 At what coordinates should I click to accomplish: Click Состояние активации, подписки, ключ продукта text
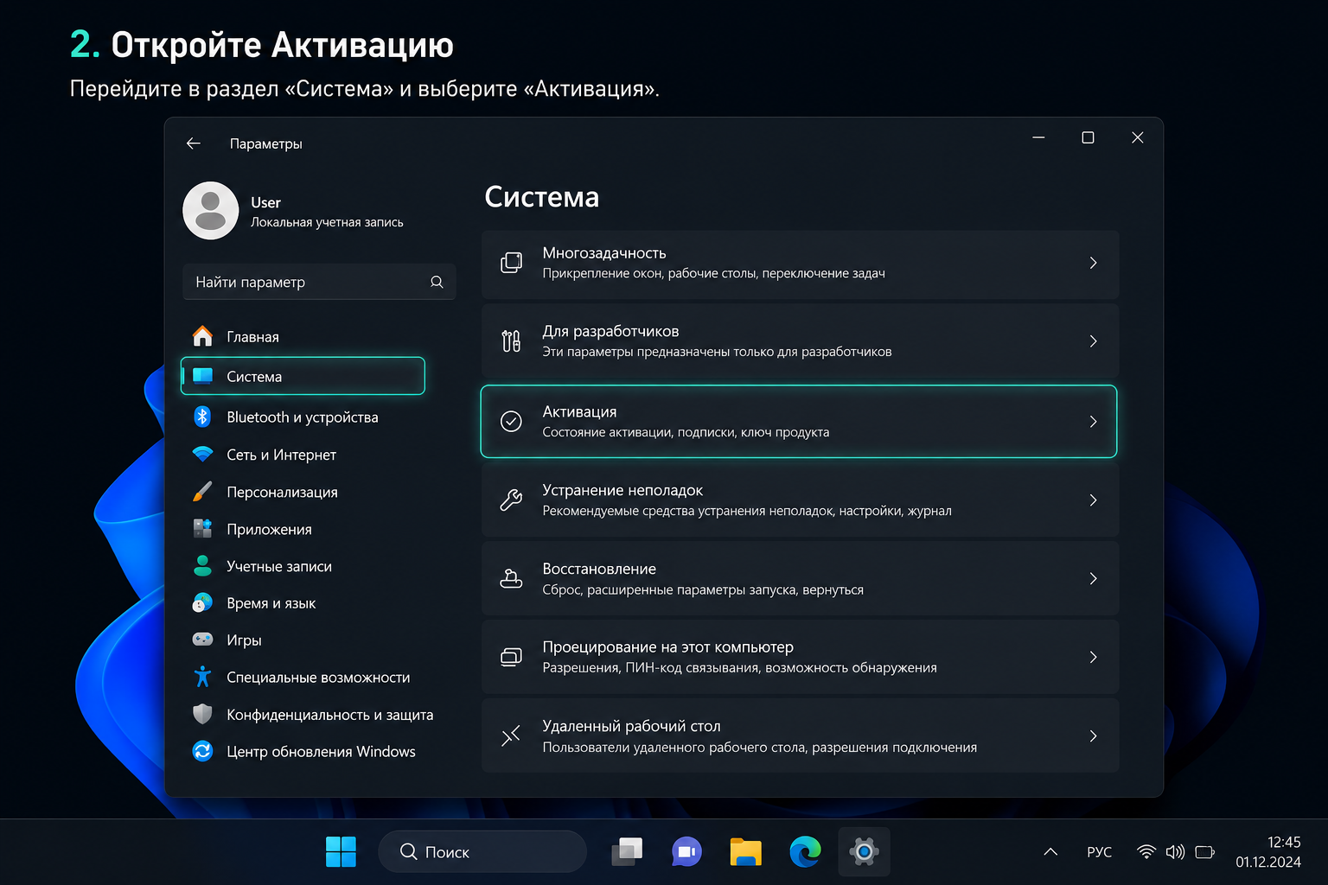point(686,432)
